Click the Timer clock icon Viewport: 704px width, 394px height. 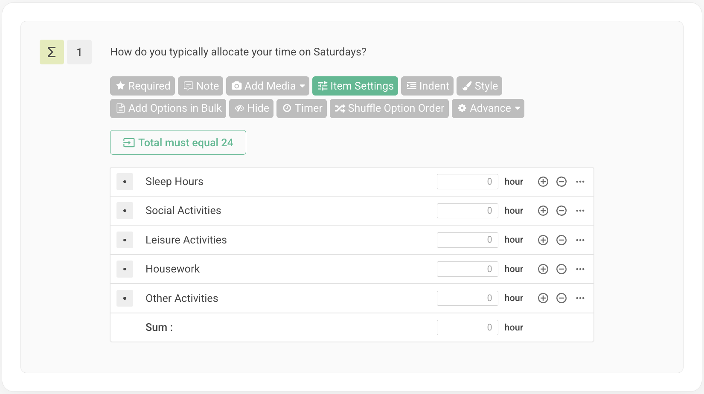point(288,108)
